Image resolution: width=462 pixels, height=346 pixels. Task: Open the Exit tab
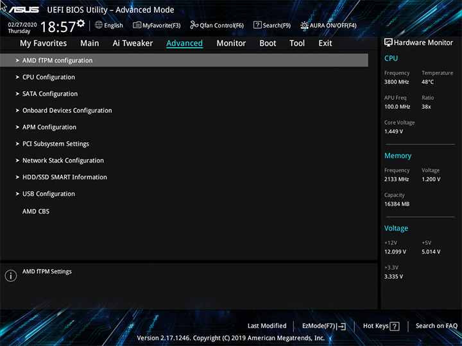point(325,44)
